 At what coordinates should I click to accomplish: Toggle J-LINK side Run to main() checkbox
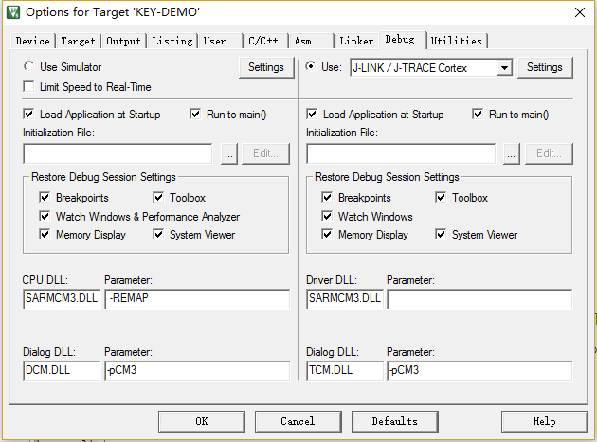(478, 115)
